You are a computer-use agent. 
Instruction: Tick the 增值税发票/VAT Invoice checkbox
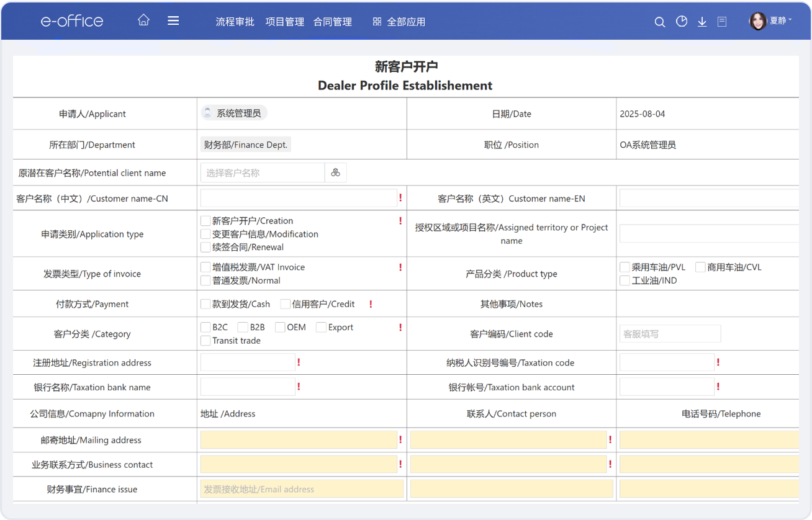(x=205, y=267)
